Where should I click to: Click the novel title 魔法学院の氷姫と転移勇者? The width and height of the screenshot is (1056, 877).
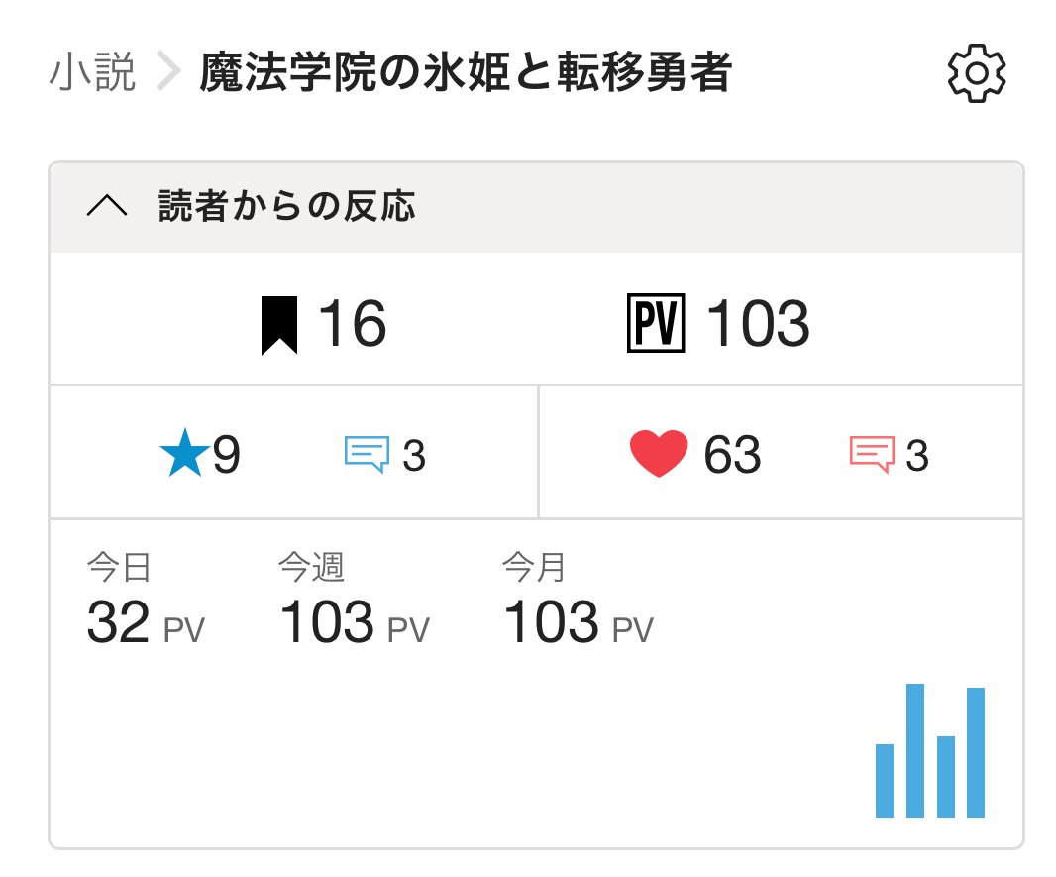(465, 74)
